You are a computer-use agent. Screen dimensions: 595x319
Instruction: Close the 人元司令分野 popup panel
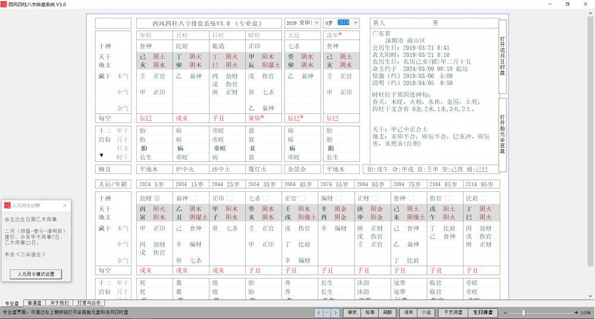(x=64, y=206)
